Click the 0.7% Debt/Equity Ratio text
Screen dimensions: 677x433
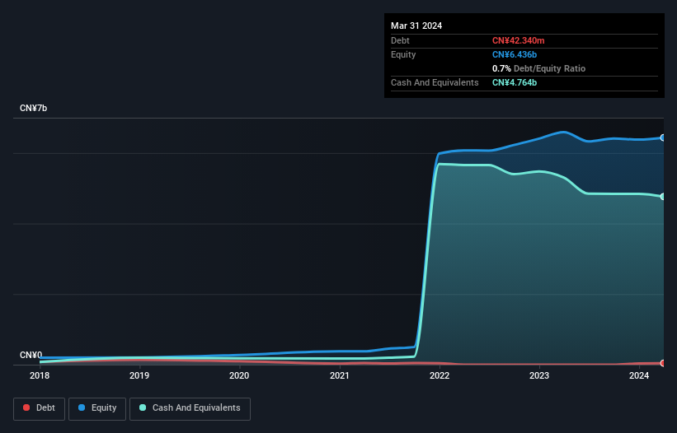[538, 68]
